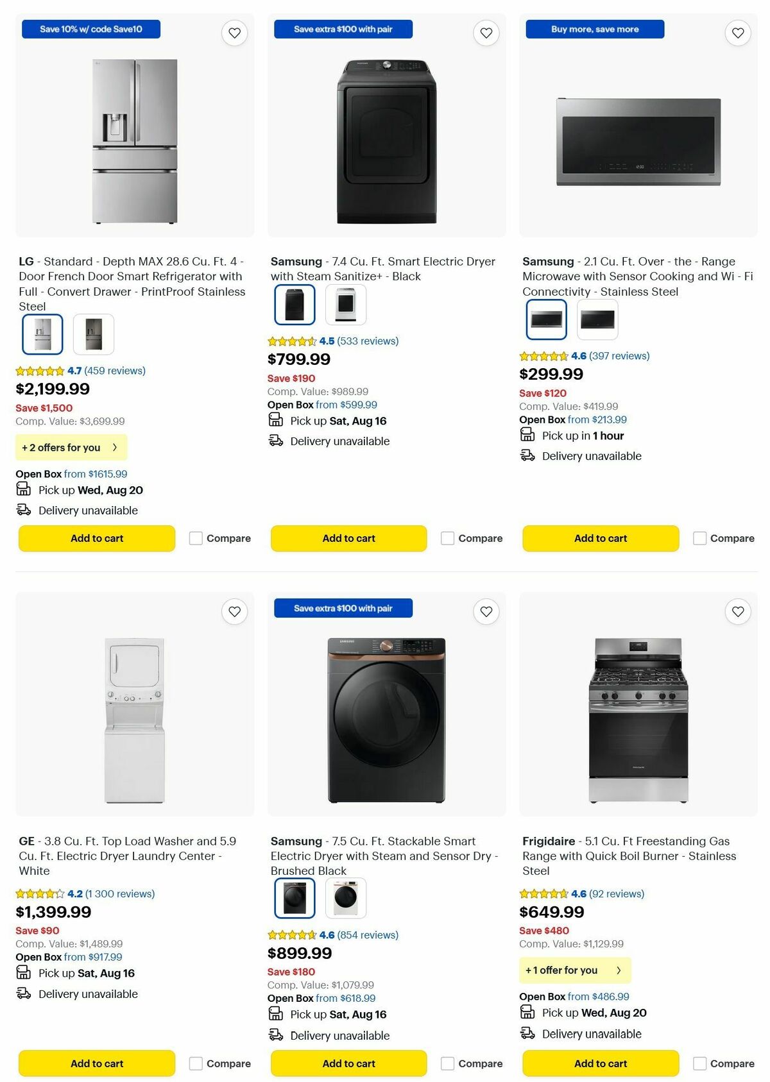
Task: Check the Compare box for the Frigidaire range
Action: [699, 1063]
